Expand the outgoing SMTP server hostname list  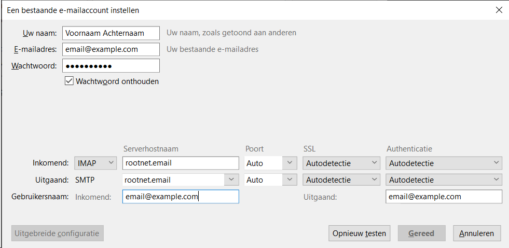click(x=231, y=180)
